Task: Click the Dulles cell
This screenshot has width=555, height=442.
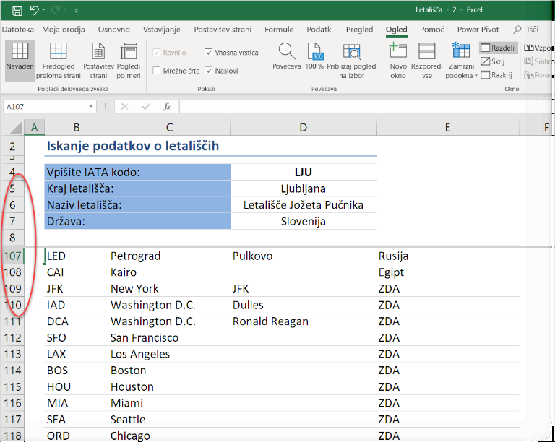Action: point(304,305)
